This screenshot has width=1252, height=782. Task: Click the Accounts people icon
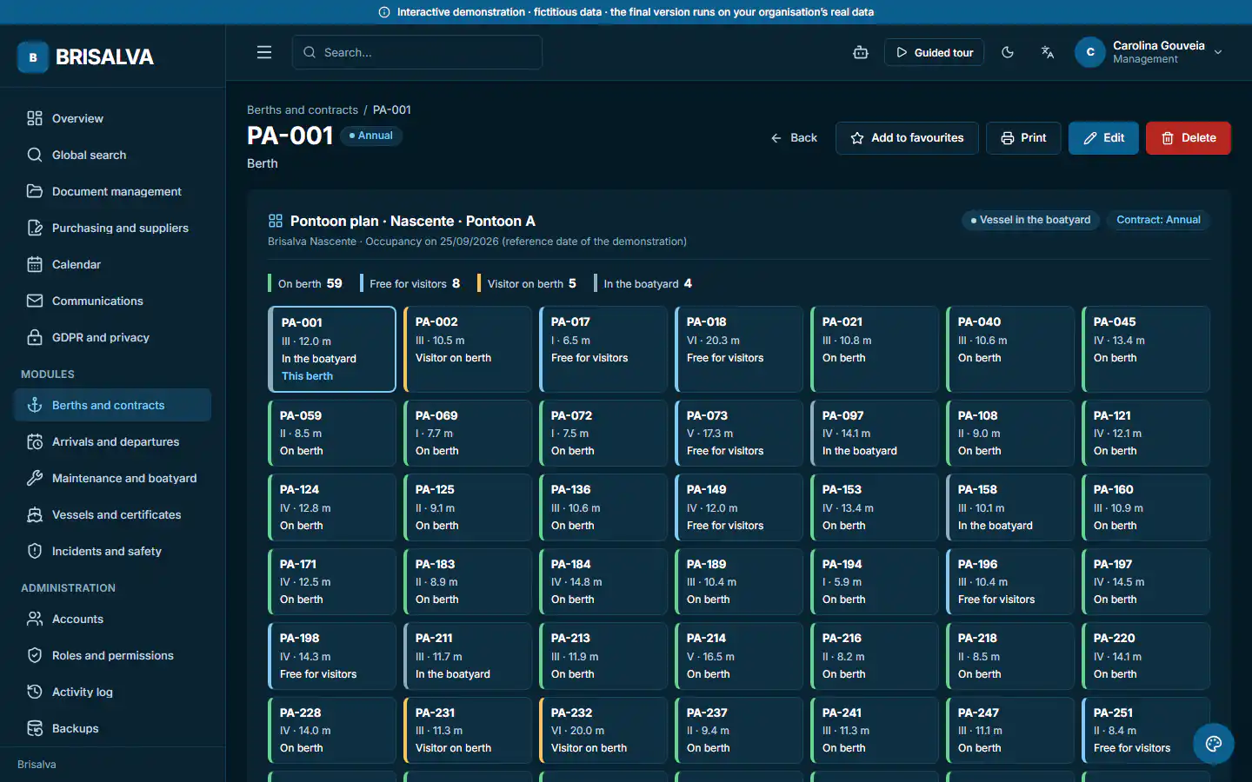click(35, 619)
